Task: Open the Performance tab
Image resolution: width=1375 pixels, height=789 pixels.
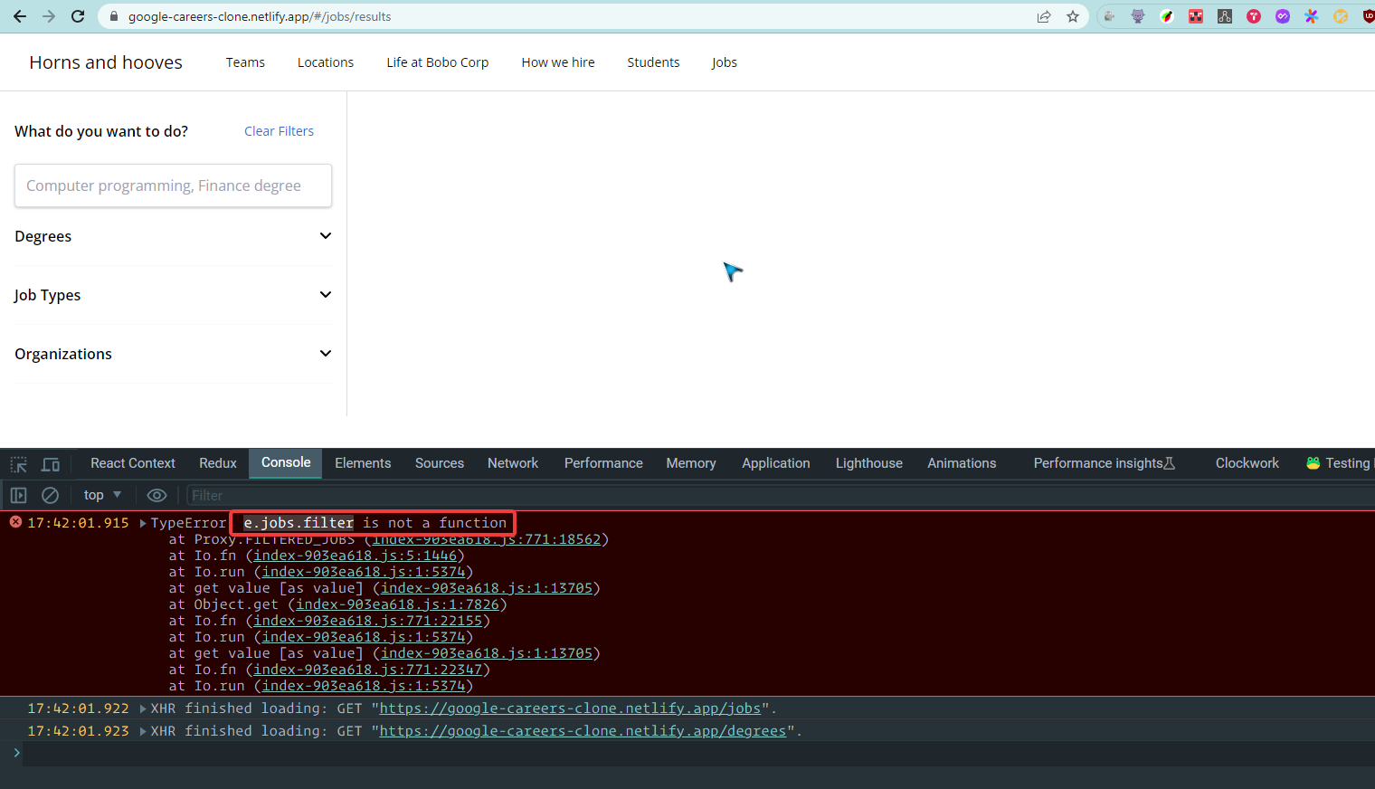Action: 603,463
